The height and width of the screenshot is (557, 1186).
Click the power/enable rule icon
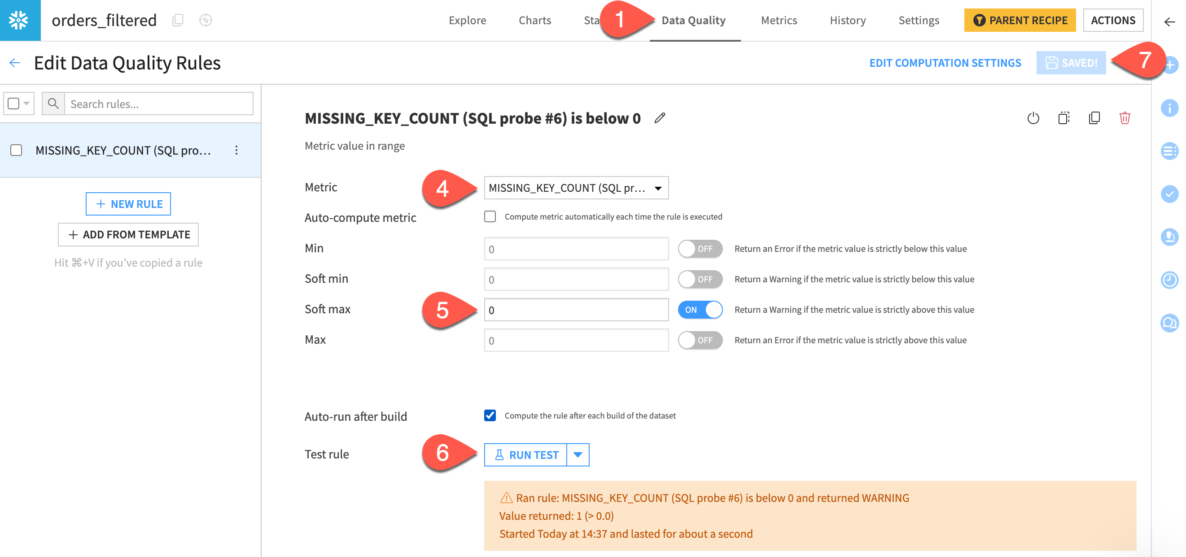(x=1033, y=119)
